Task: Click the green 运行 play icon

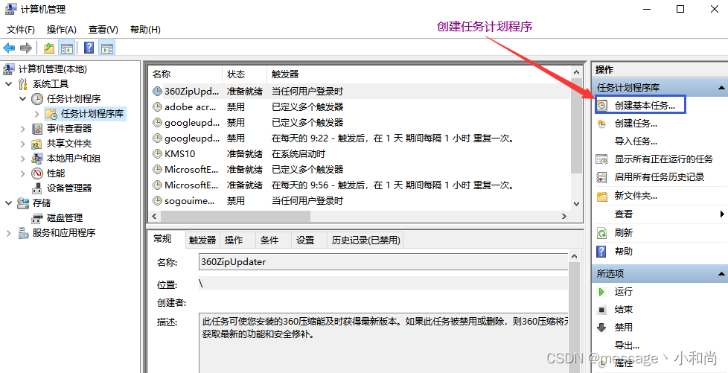Action: tap(601, 292)
